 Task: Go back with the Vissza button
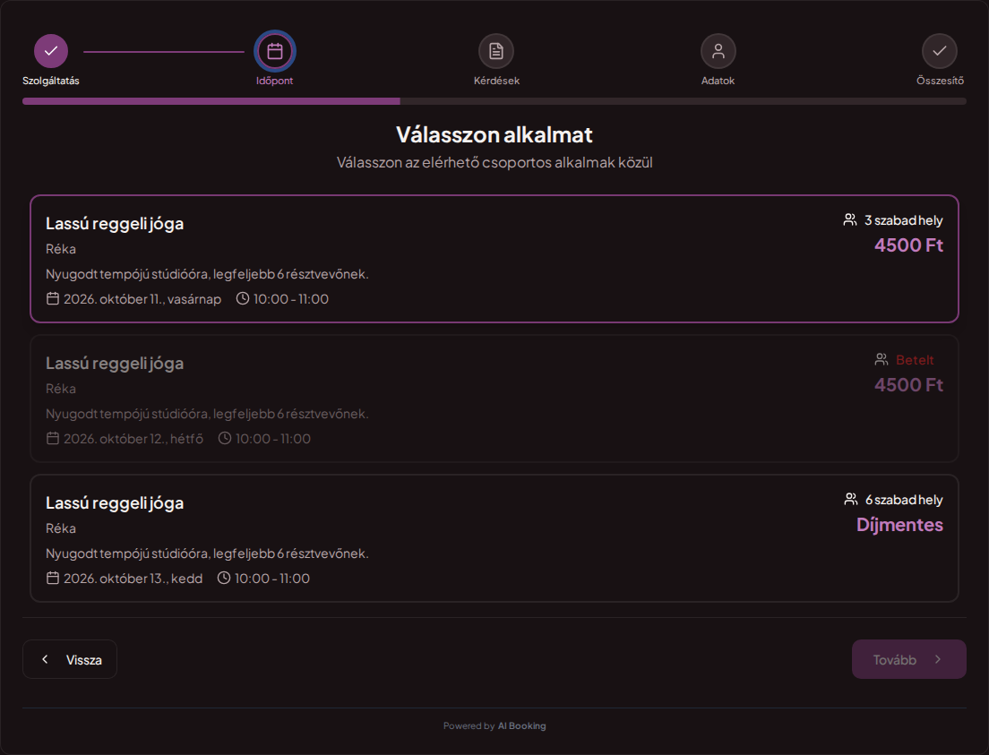(x=70, y=659)
